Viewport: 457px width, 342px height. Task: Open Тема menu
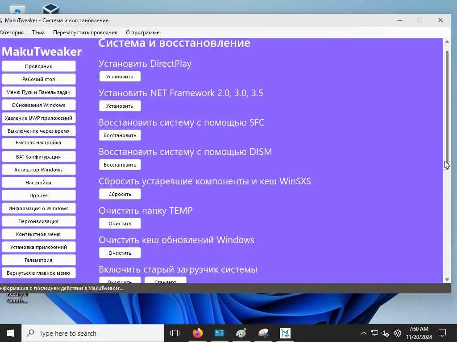point(38,33)
